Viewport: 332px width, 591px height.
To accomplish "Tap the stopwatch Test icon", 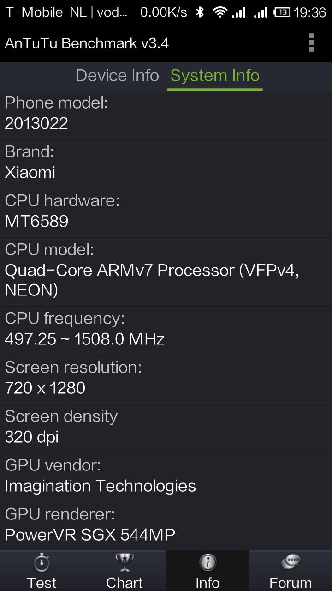I will click(41, 562).
